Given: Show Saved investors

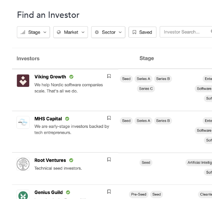Looking at the screenshot, I should pos(142,32).
